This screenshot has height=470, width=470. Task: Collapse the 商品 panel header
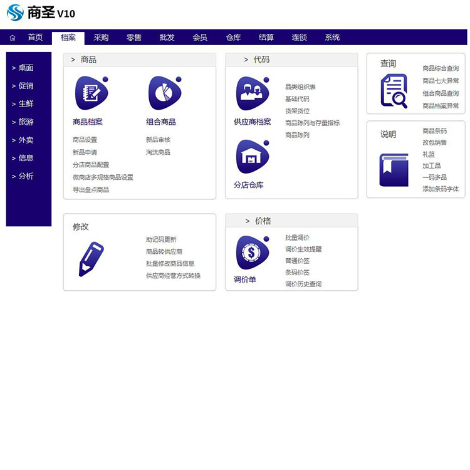140,60
